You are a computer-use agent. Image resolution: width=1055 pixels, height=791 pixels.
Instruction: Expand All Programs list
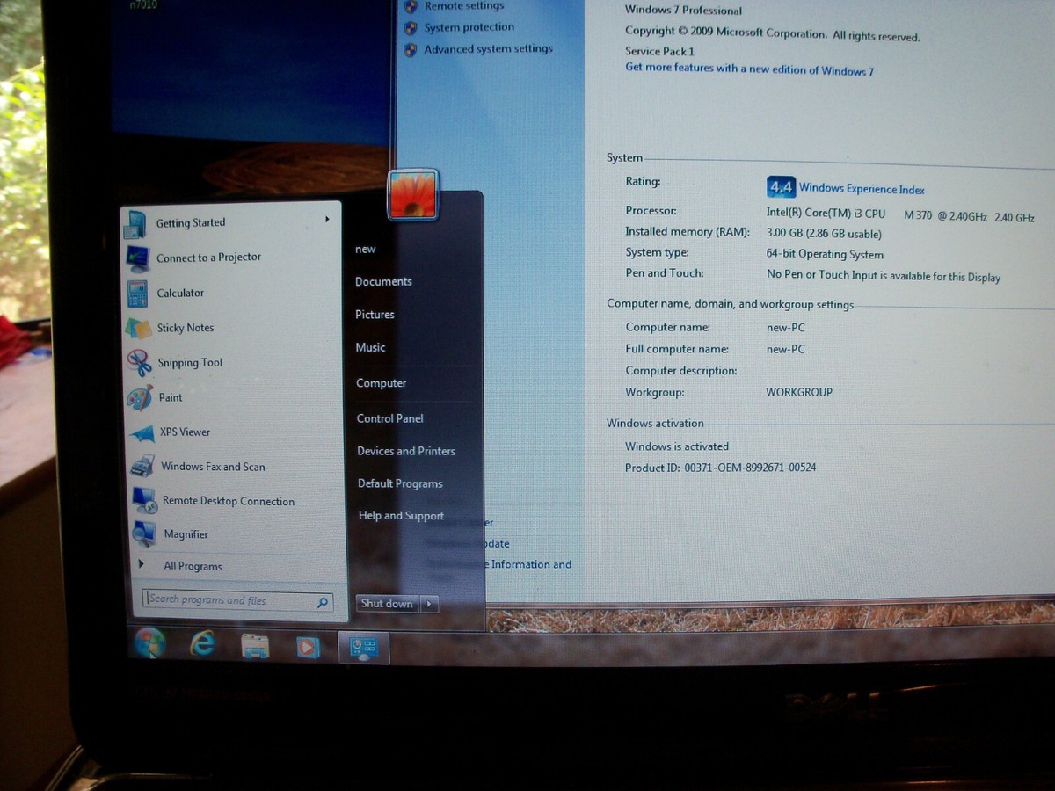[x=192, y=566]
